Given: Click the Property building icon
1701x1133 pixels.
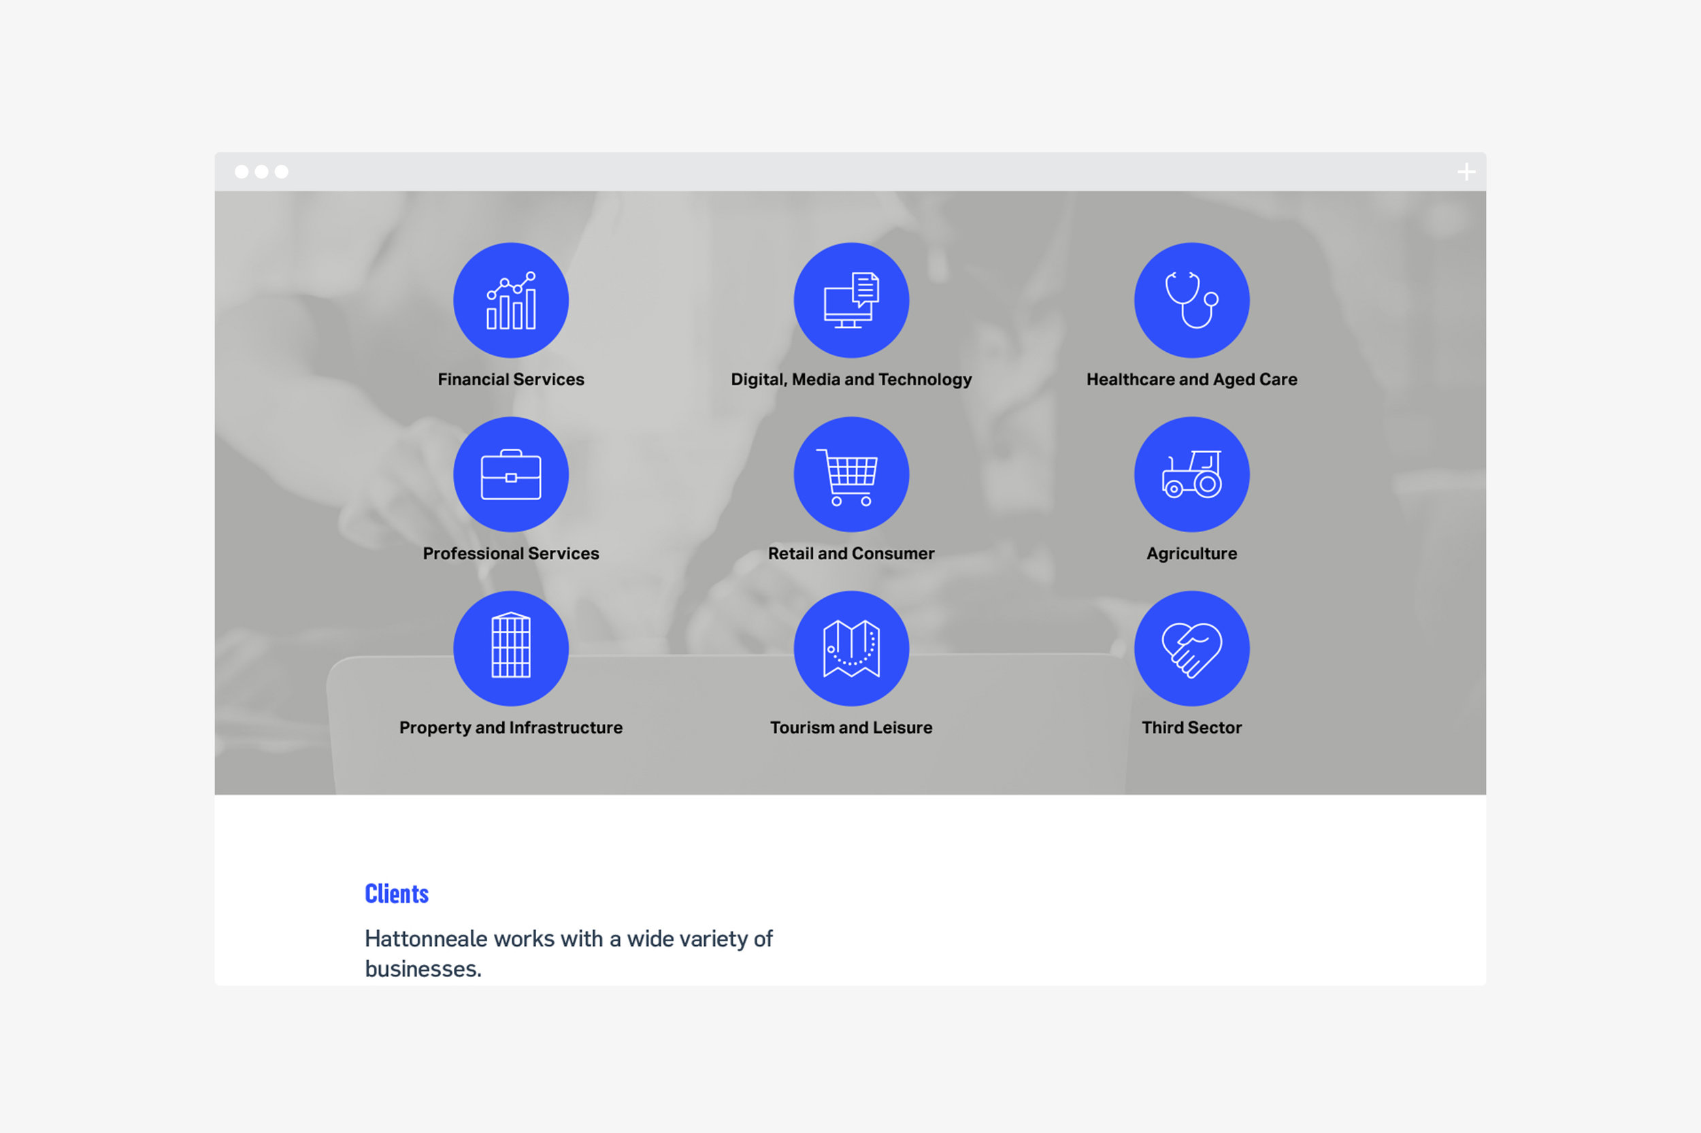Looking at the screenshot, I should tap(511, 648).
